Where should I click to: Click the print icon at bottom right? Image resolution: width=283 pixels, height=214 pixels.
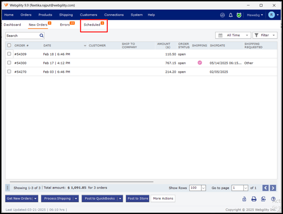click(x=254, y=199)
